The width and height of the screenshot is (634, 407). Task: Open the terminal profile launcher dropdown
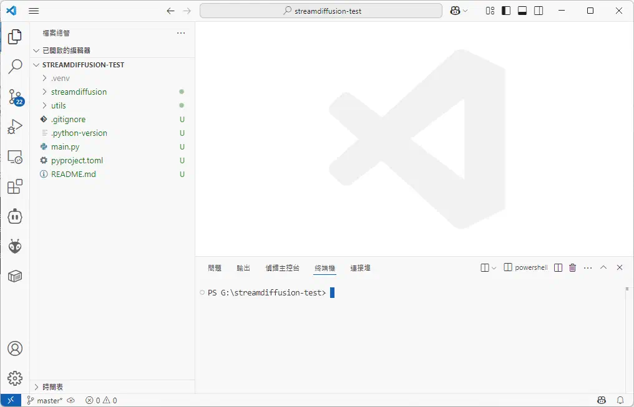tap(494, 267)
